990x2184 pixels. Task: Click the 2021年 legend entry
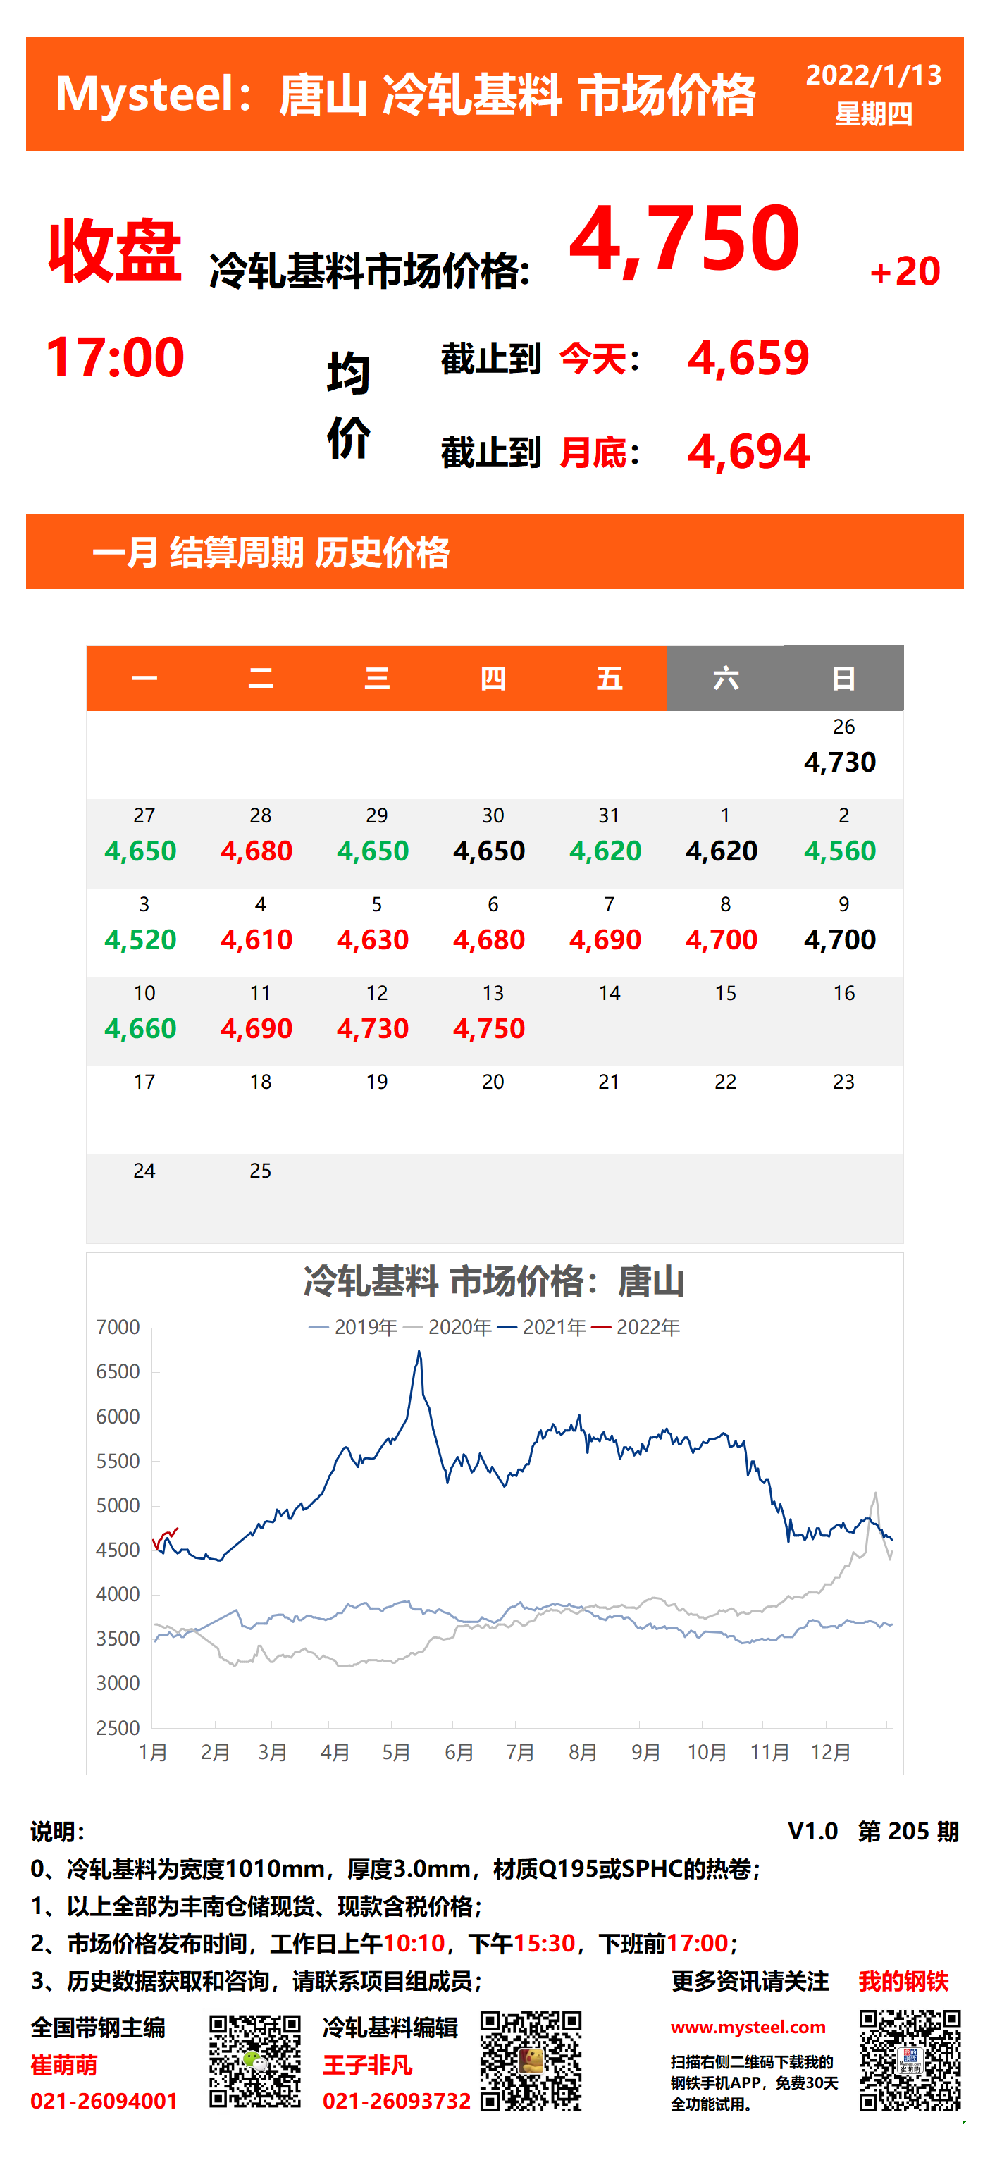542,1327
